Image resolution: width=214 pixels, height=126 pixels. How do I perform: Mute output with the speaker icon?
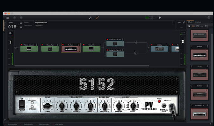click(160, 18)
